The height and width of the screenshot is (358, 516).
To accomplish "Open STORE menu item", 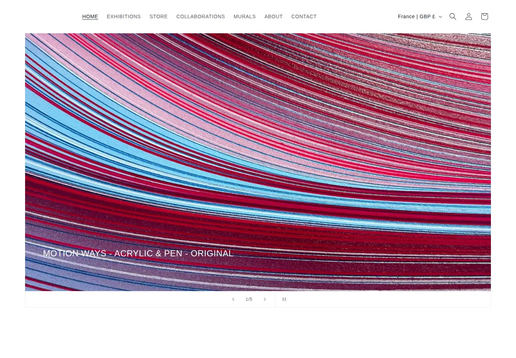I will coord(158,16).
